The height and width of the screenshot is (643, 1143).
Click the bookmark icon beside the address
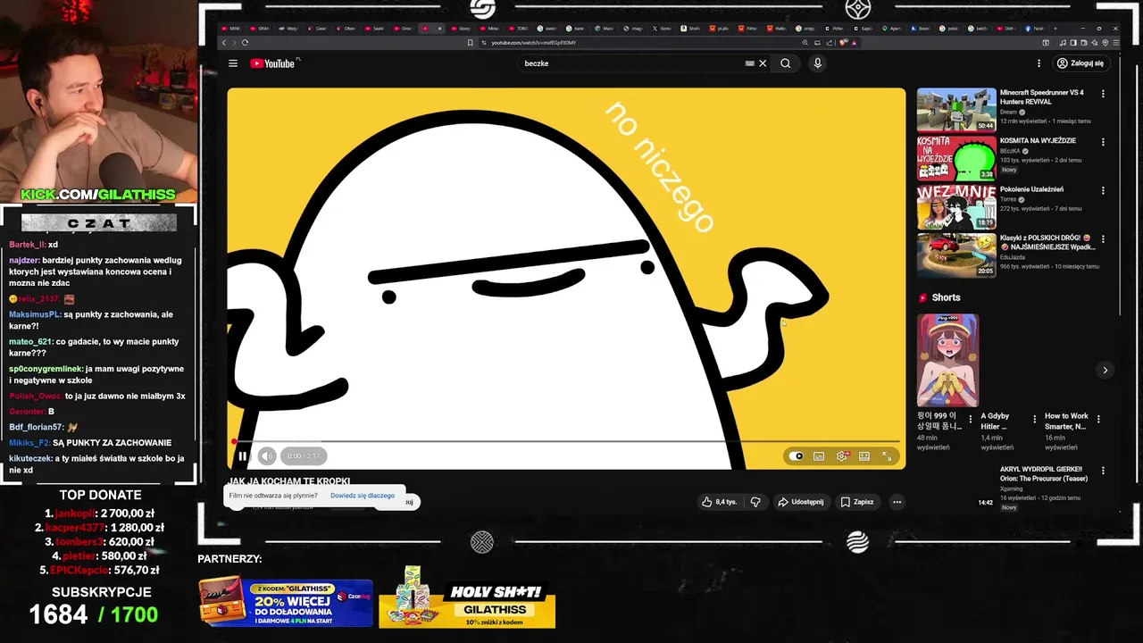[470, 42]
